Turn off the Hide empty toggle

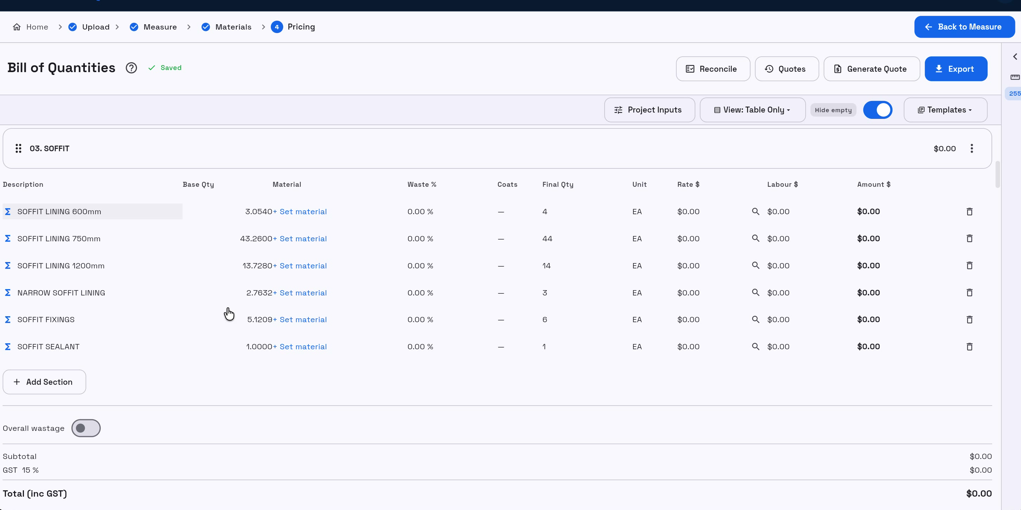point(877,110)
